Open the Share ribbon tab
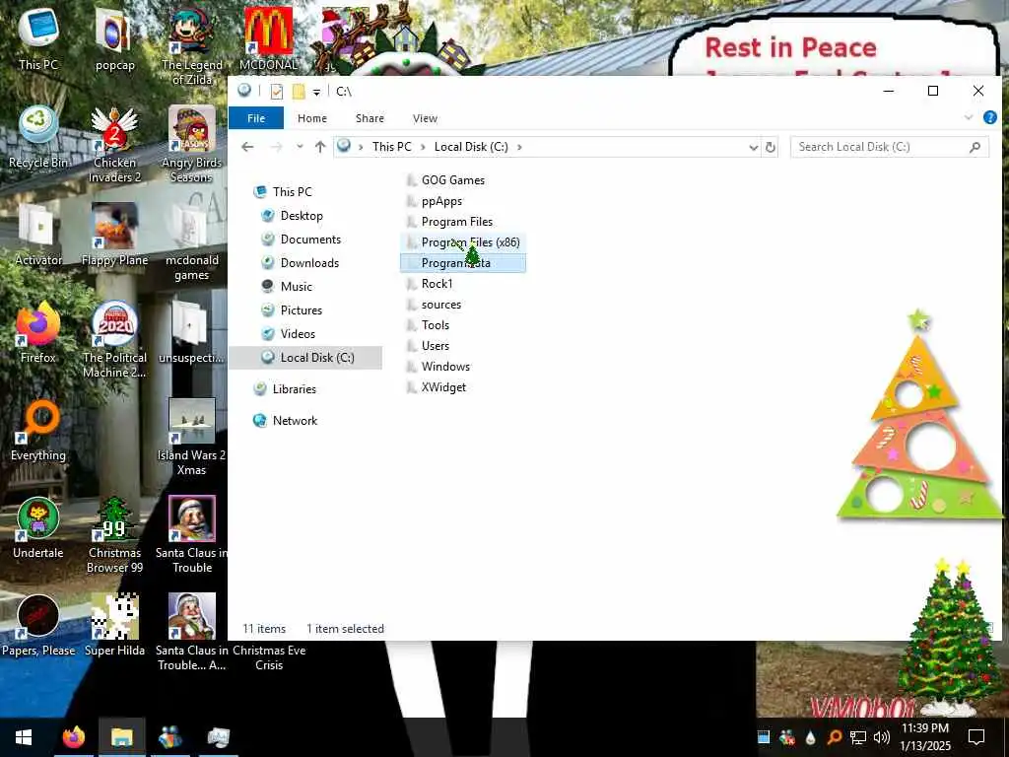The image size is (1009, 757). [x=370, y=118]
